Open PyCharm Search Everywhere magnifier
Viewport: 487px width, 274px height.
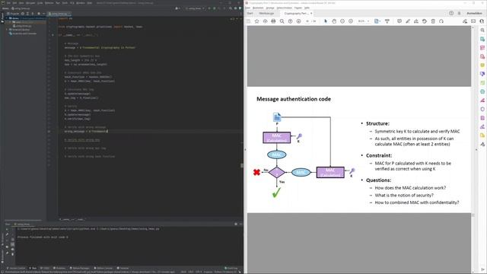point(230,8)
